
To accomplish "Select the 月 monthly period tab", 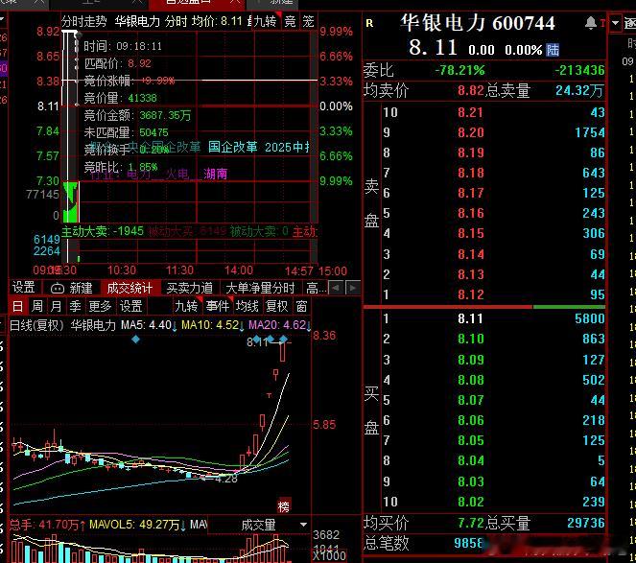I will coord(56,306).
